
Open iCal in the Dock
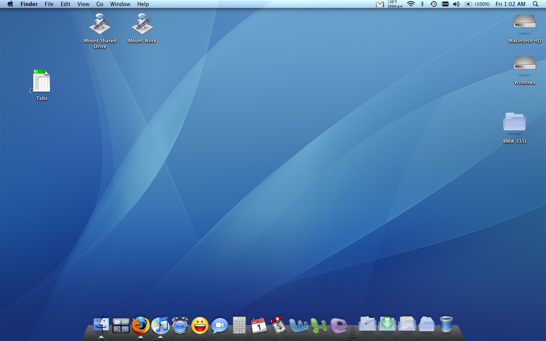pyautogui.click(x=259, y=325)
